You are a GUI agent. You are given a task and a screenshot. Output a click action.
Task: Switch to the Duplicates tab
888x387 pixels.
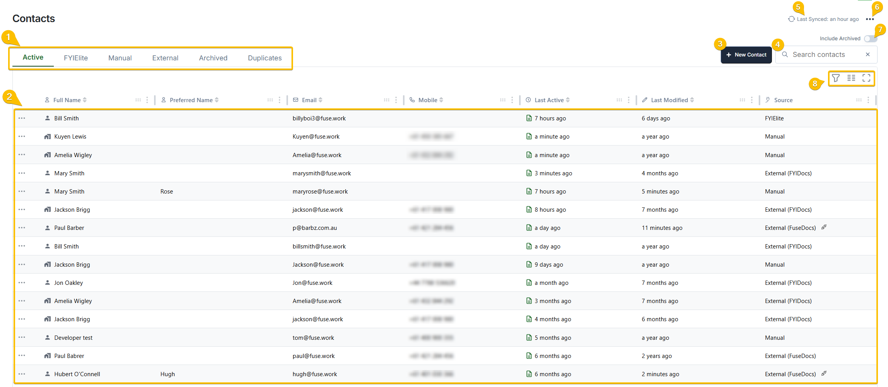(x=265, y=58)
